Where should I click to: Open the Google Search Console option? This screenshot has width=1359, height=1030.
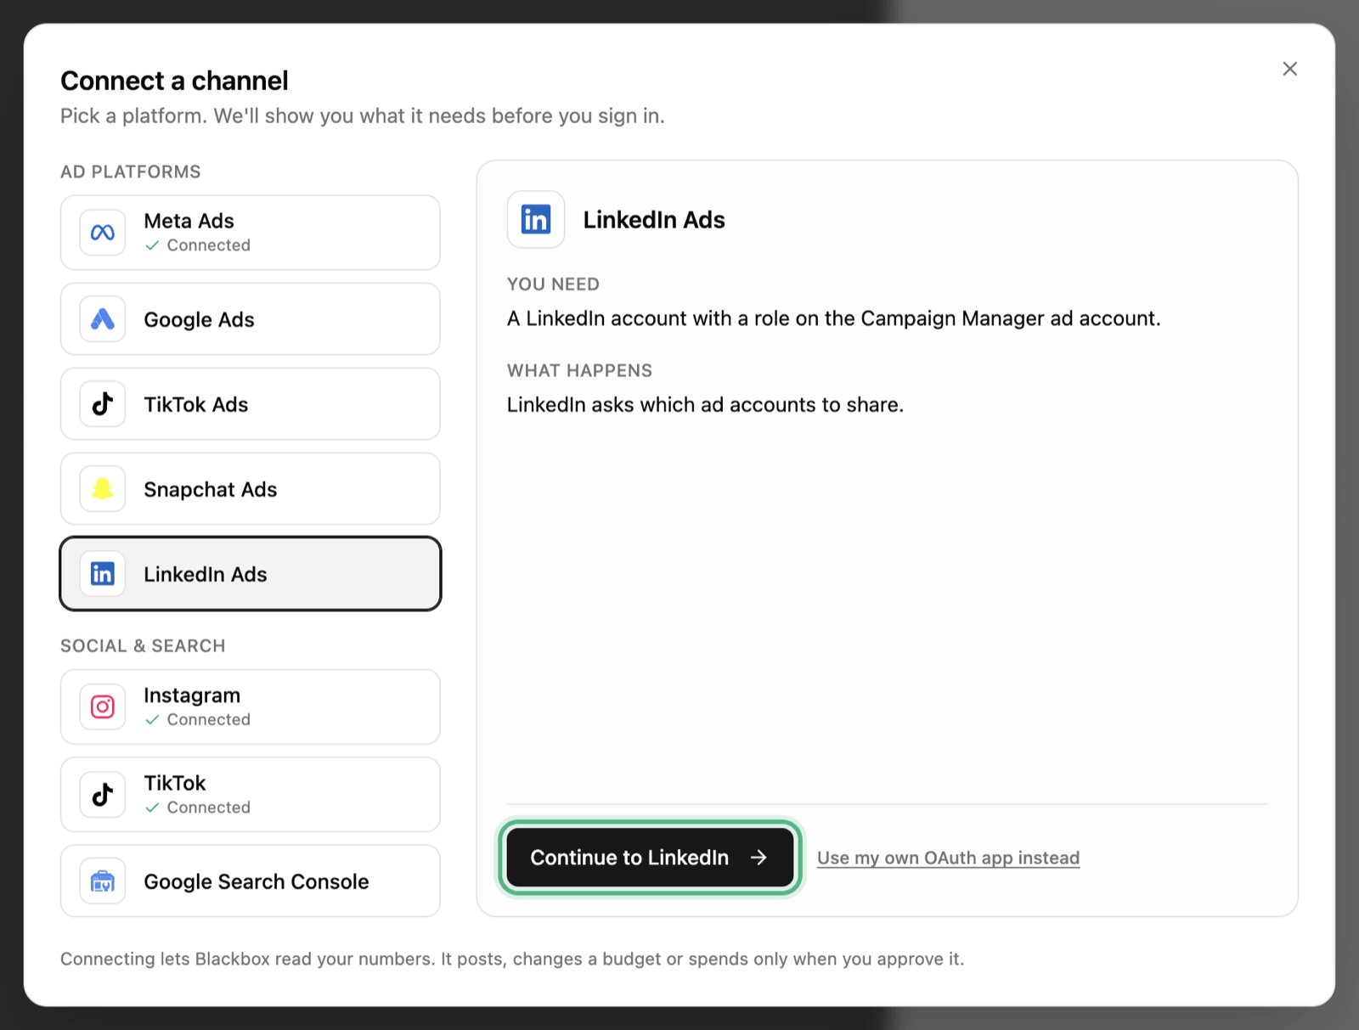251,881
